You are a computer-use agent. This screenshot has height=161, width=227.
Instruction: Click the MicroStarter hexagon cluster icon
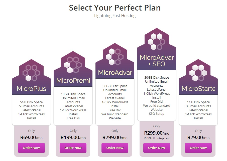tap(198, 73)
